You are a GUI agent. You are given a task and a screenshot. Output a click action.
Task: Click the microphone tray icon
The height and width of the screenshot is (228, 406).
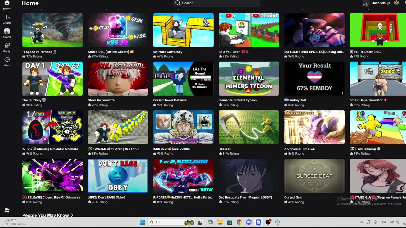pyautogui.click(x=376, y=222)
